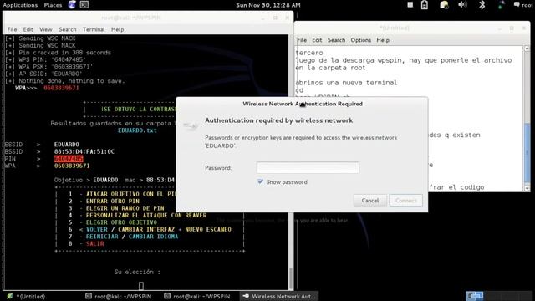
Task: Maximize the terminal window
Action: [x=275, y=18]
